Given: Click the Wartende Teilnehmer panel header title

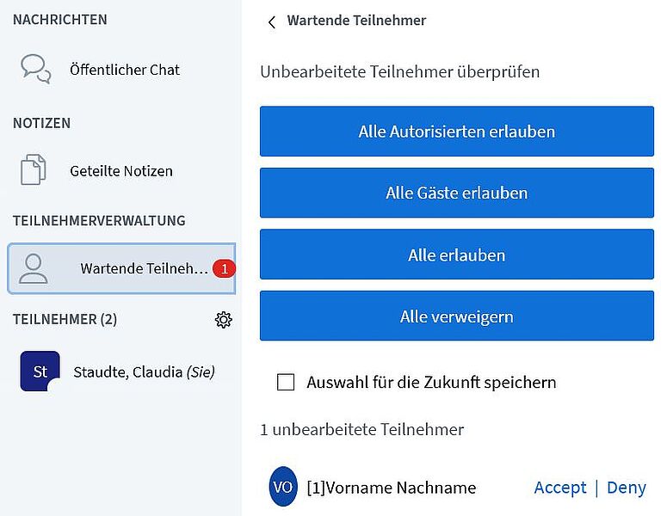Looking at the screenshot, I should [356, 21].
